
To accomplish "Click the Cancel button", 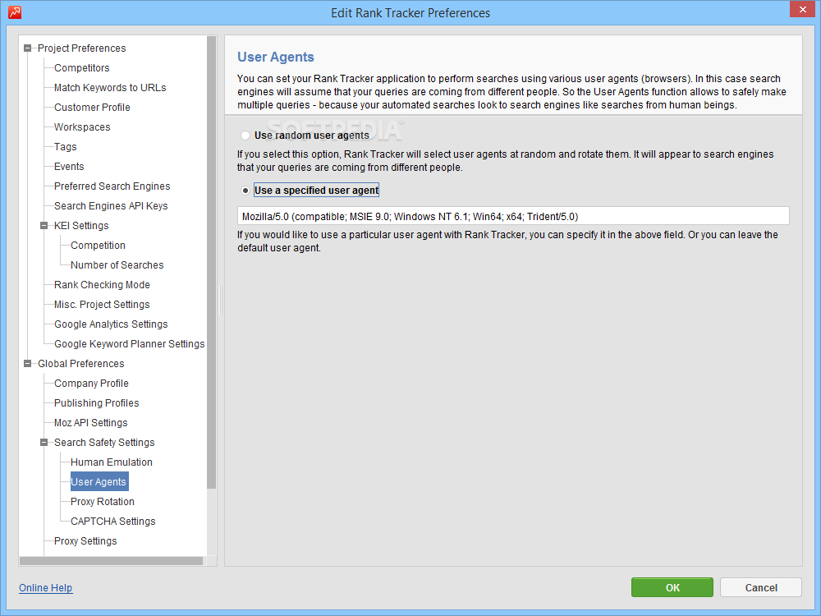I will [761, 588].
